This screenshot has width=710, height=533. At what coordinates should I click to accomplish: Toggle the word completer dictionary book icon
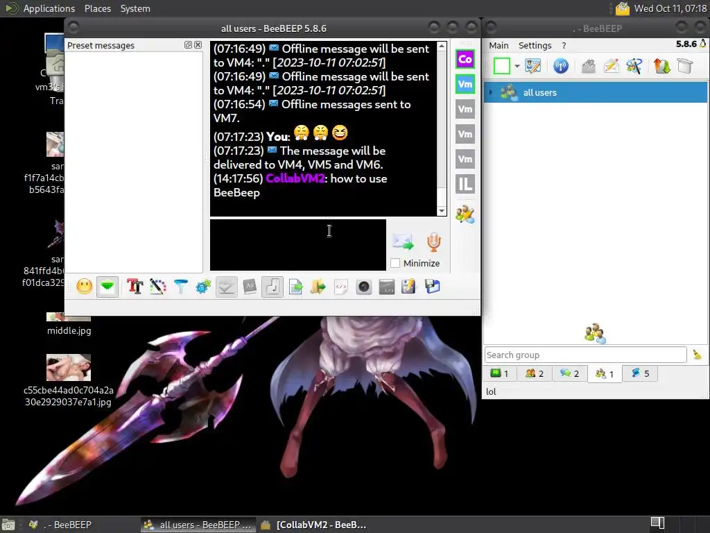click(x=250, y=287)
